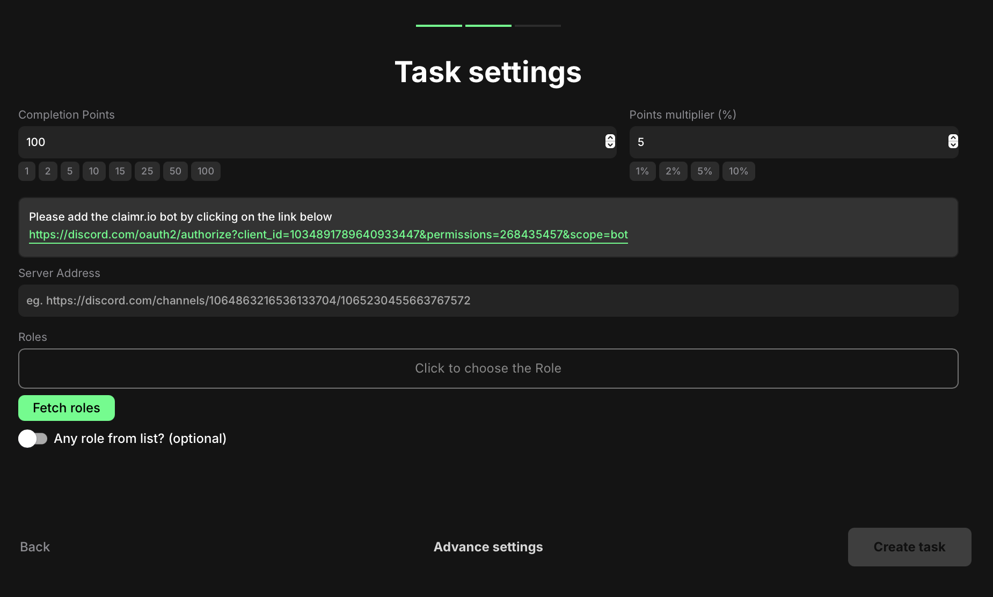
Task: Click the Completion Points stepper arrows
Action: [610, 141]
